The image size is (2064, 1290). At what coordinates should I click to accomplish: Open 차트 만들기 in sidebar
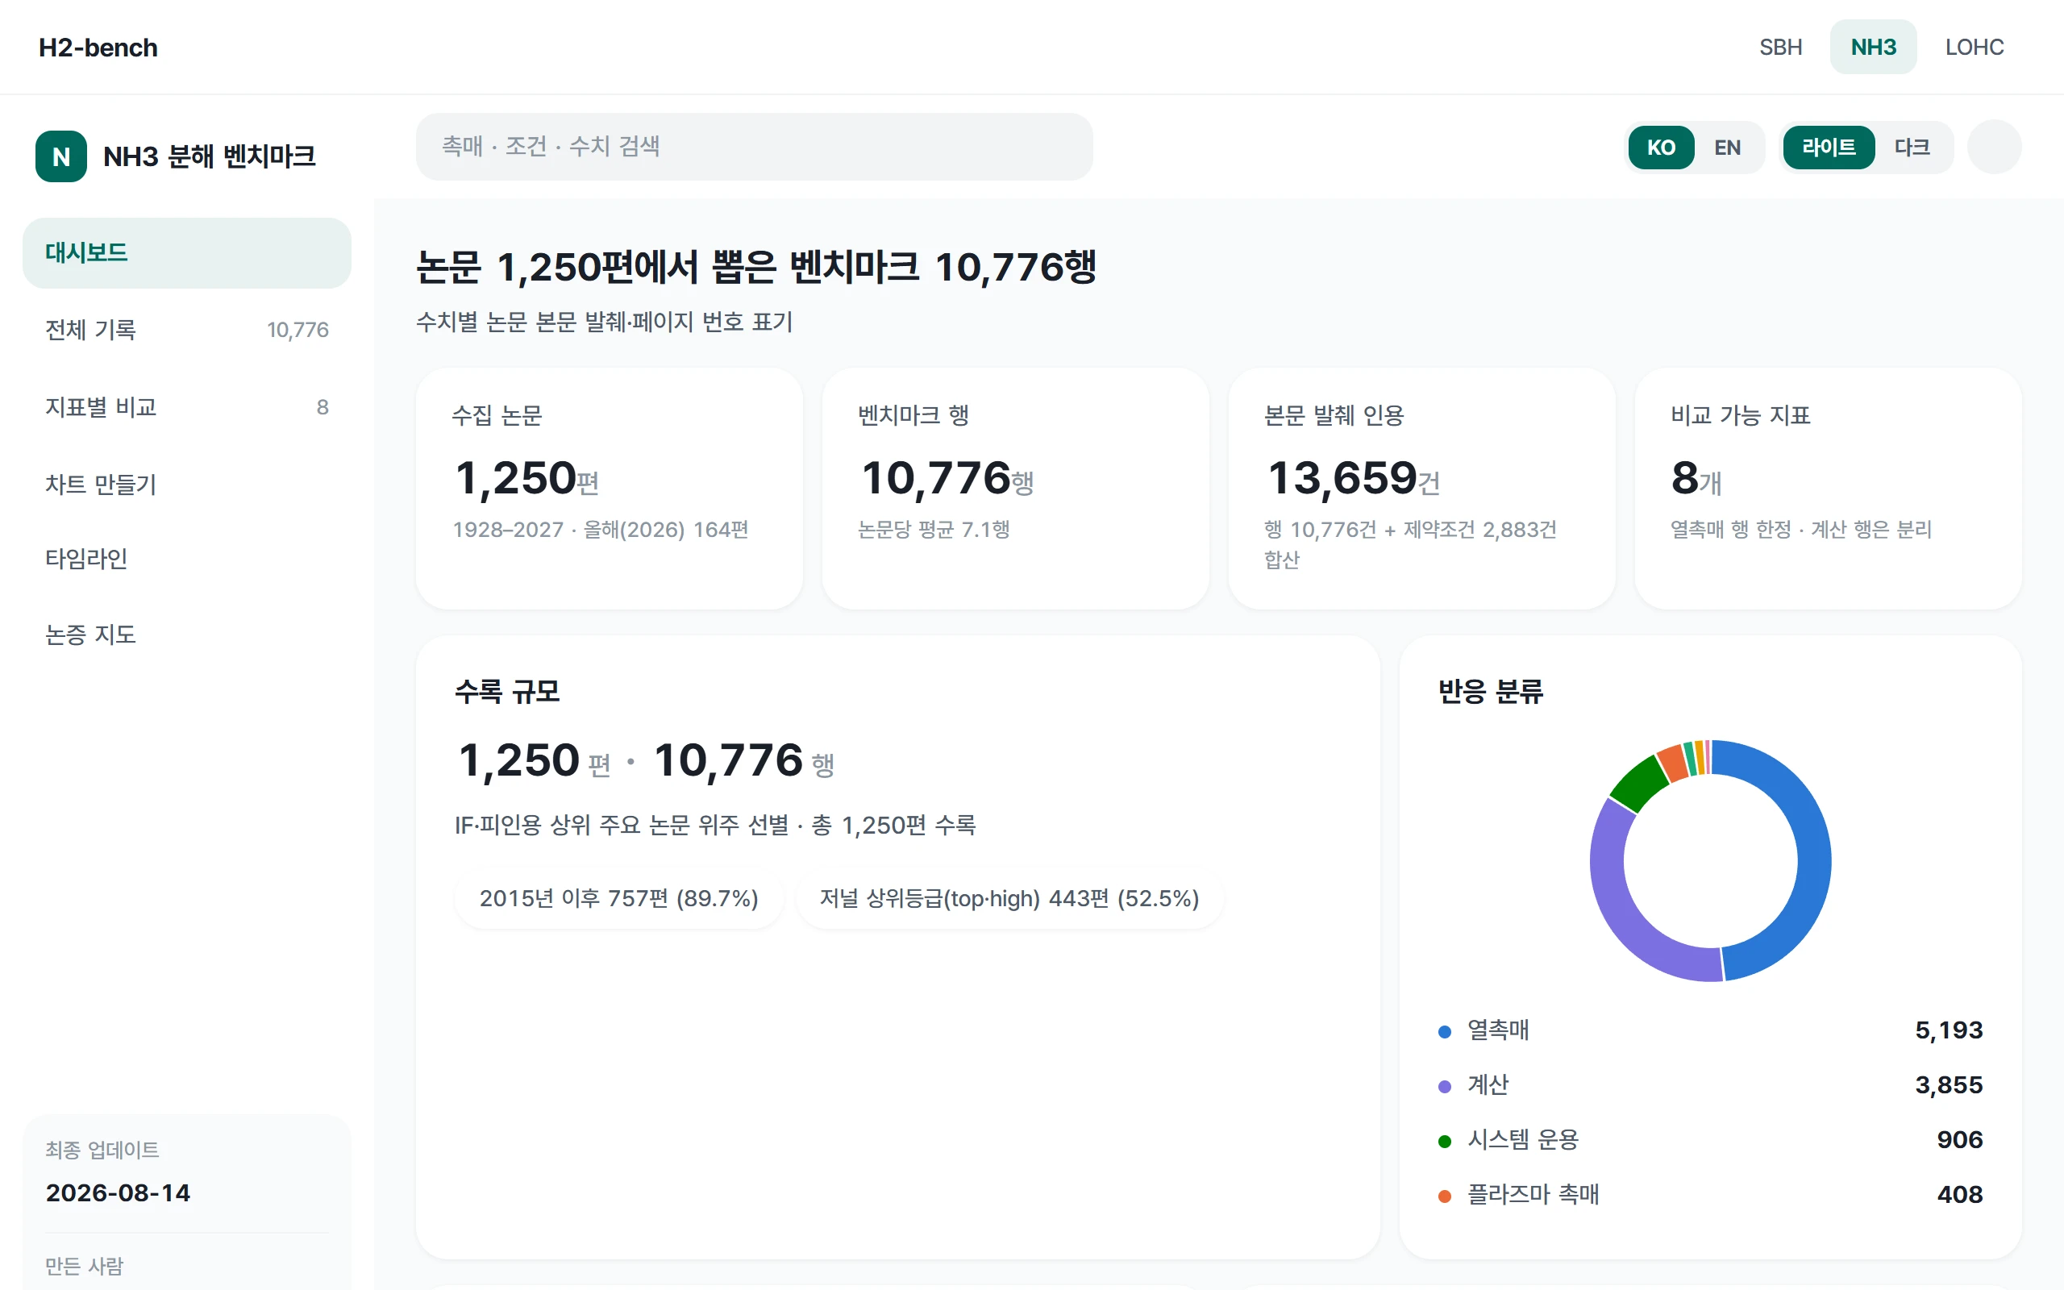[187, 484]
